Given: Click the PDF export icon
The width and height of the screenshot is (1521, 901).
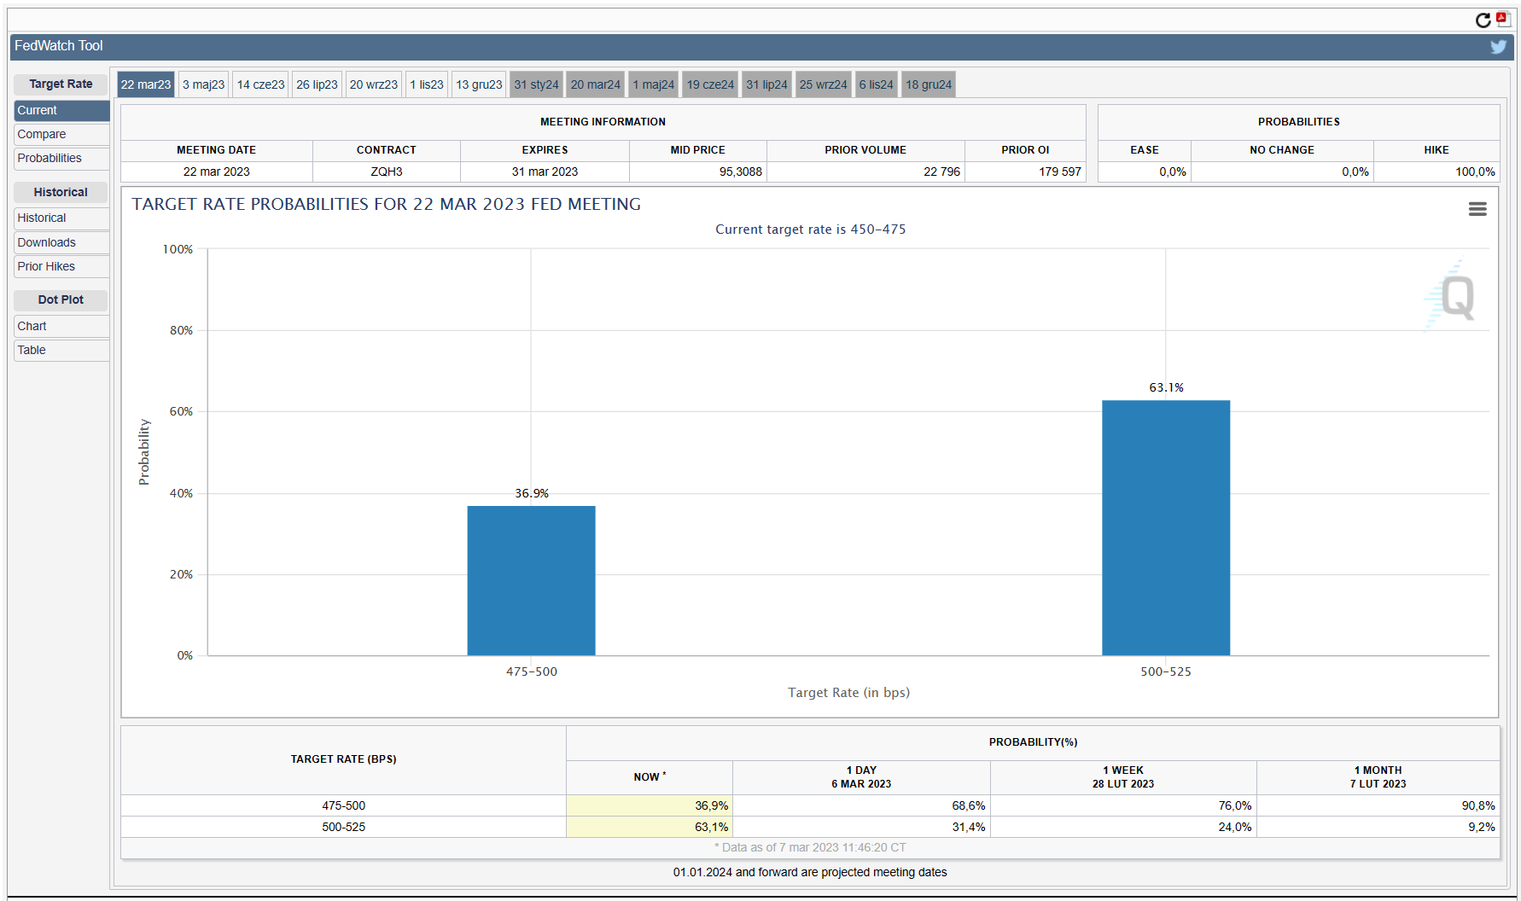Looking at the screenshot, I should (x=1503, y=19).
